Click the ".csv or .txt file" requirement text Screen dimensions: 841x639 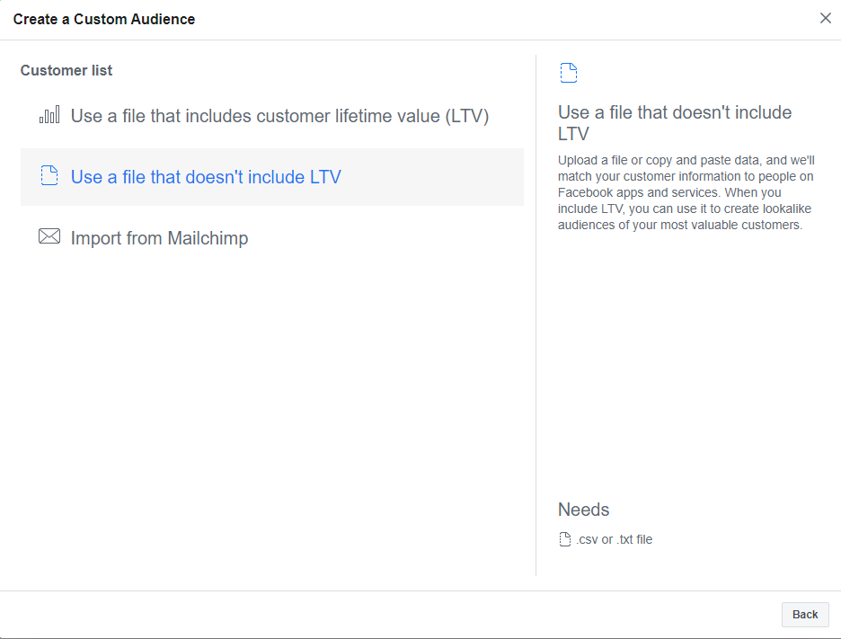click(615, 539)
